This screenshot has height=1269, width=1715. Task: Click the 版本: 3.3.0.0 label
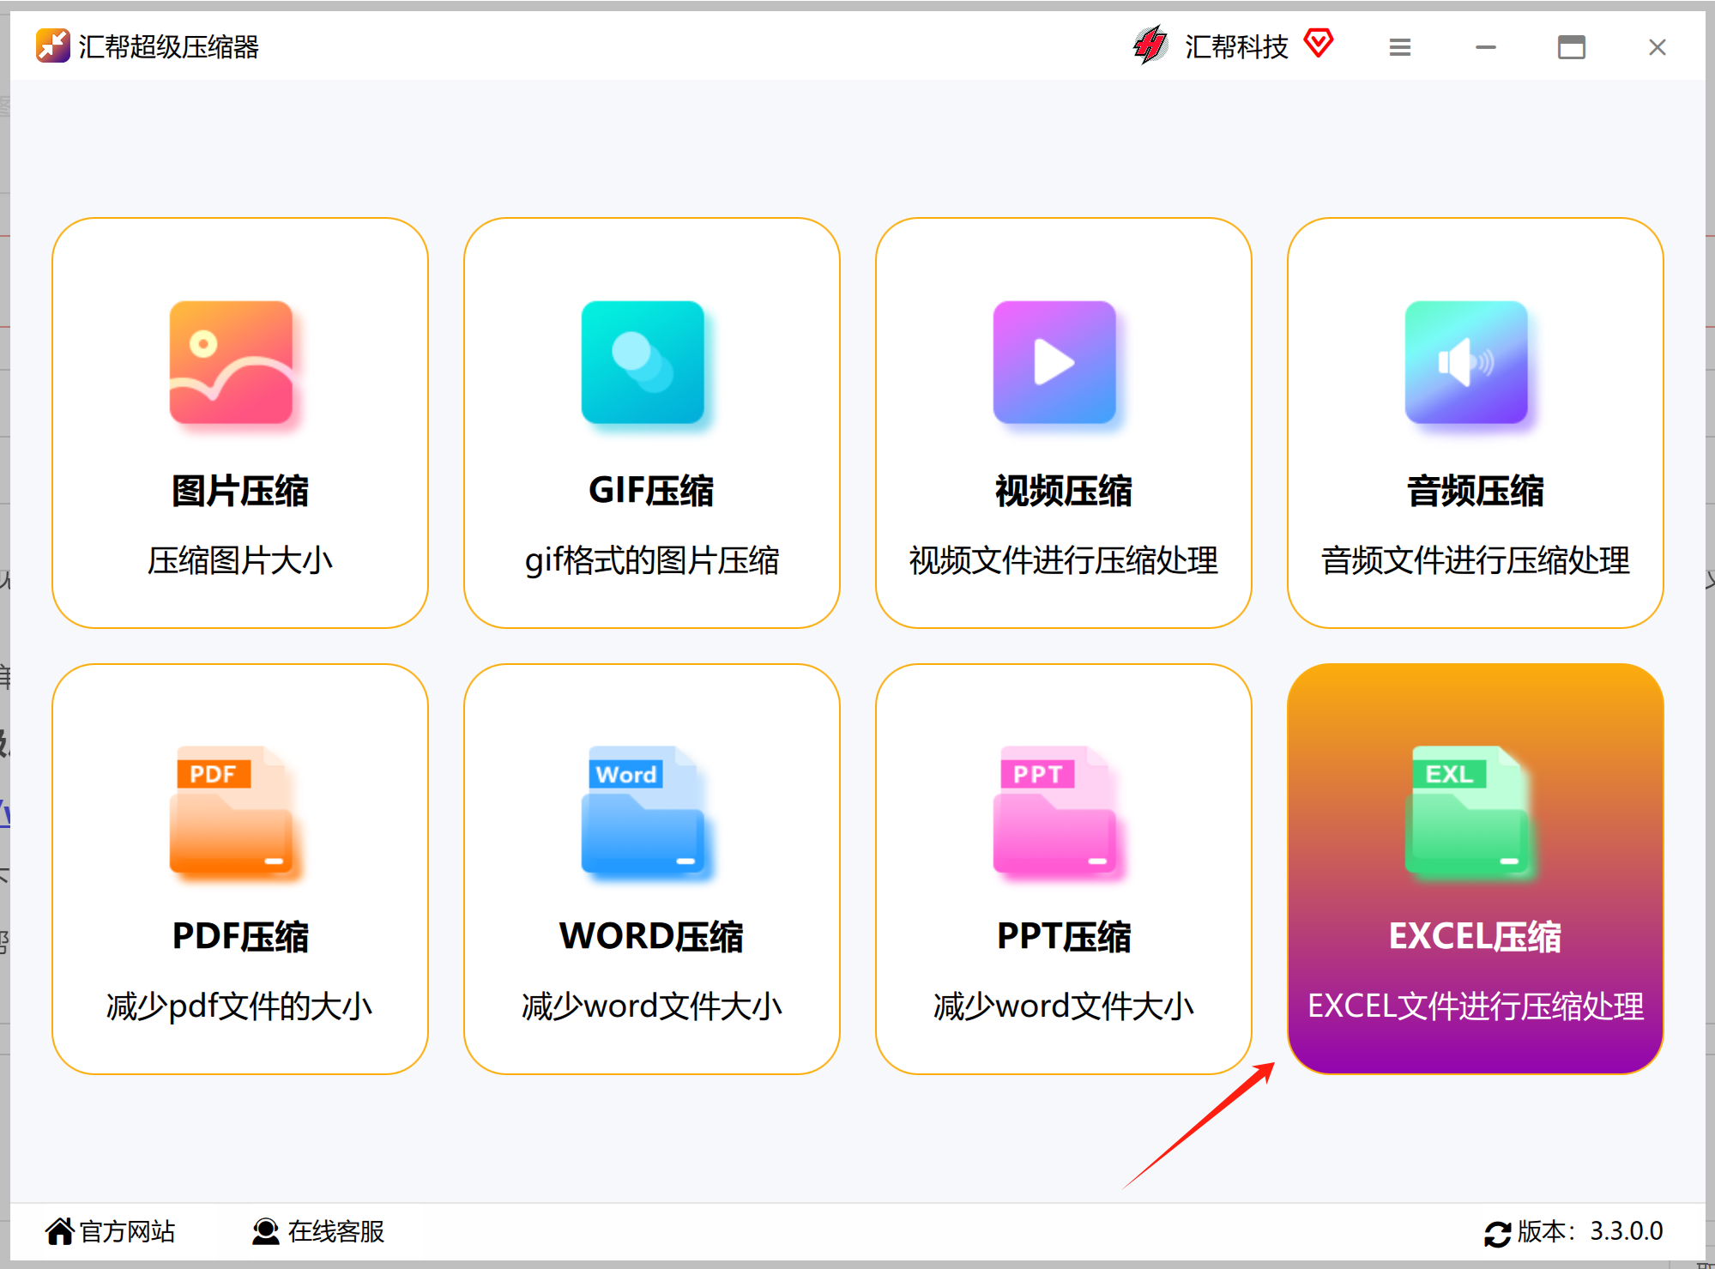(1590, 1231)
